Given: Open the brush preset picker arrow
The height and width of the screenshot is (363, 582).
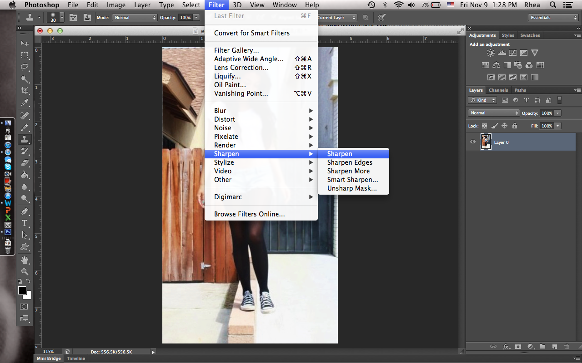Looking at the screenshot, I should click(x=62, y=18).
